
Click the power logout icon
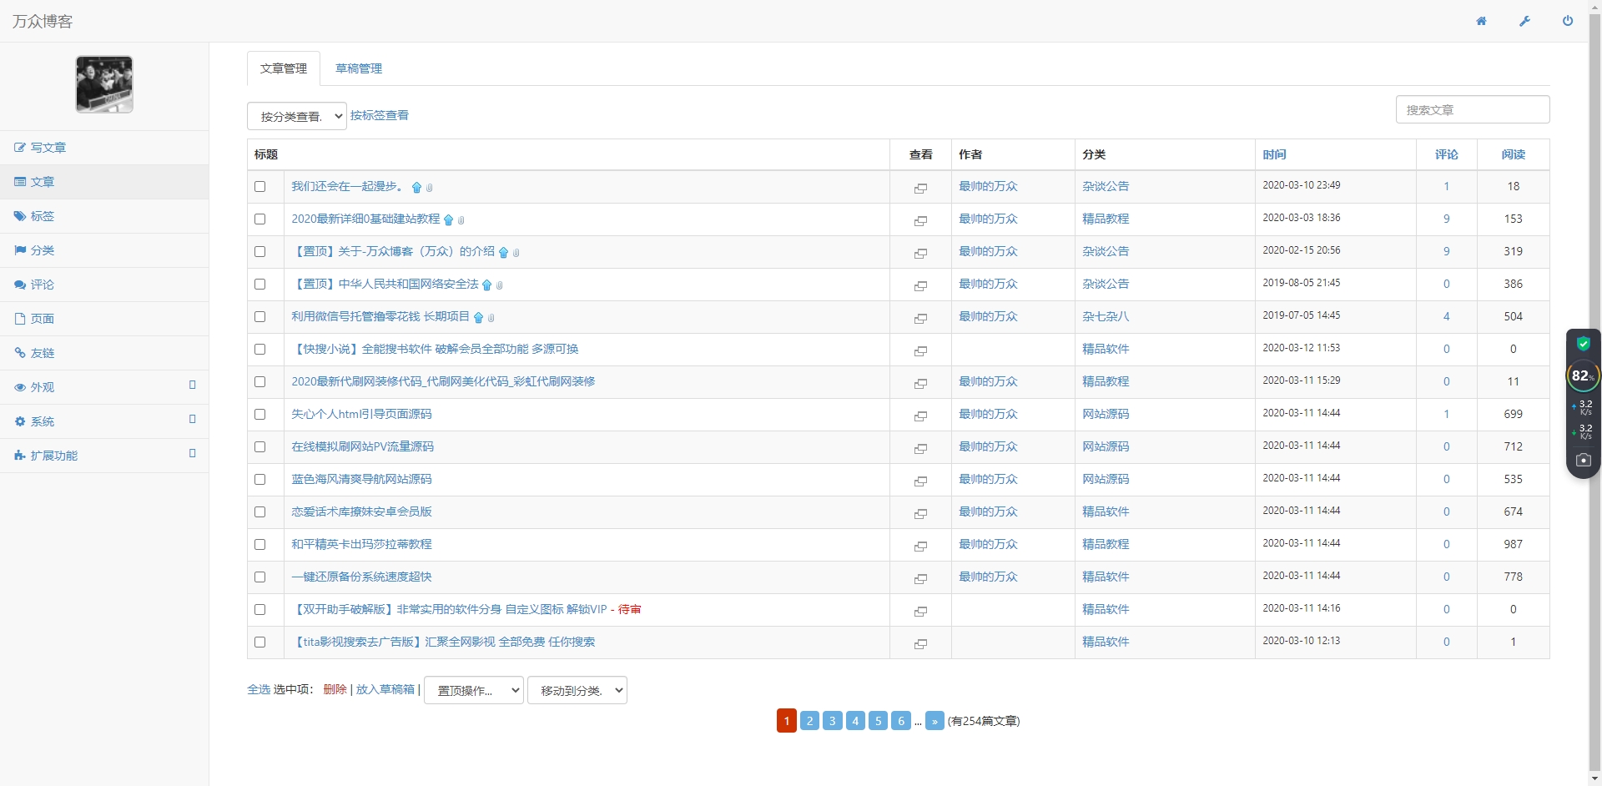click(1568, 21)
